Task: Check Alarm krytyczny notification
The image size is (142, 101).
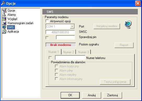Action: (x=56, y=66)
